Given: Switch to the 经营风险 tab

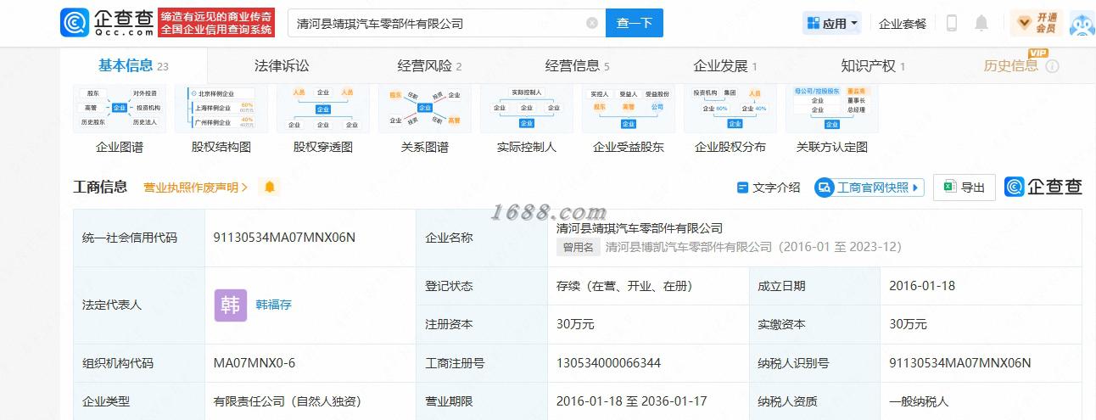Looking at the screenshot, I should pyautogui.click(x=429, y=66).
